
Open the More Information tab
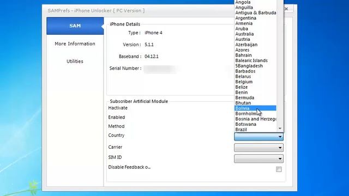[75, 44]
